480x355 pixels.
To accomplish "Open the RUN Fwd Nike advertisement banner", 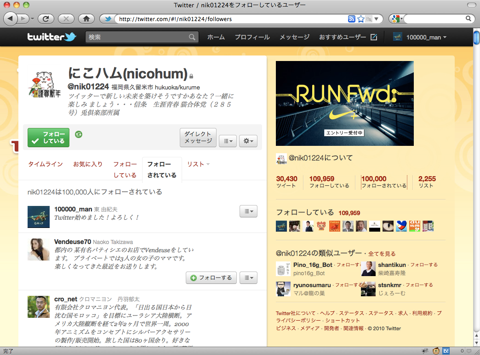I will pos(345,103).
